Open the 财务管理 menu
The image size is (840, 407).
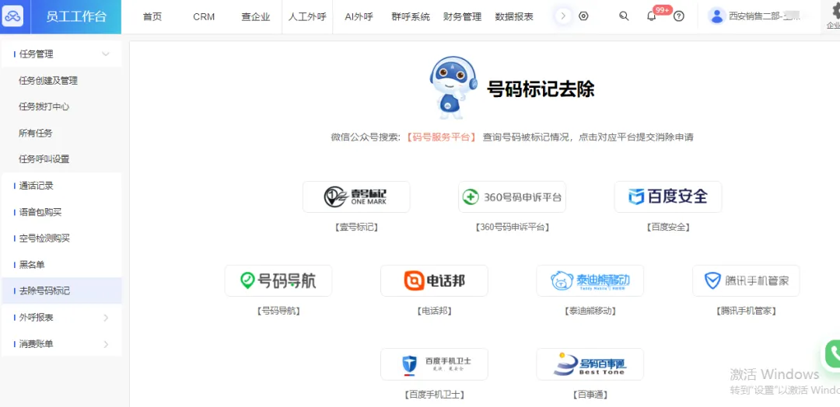coord(462,16)
